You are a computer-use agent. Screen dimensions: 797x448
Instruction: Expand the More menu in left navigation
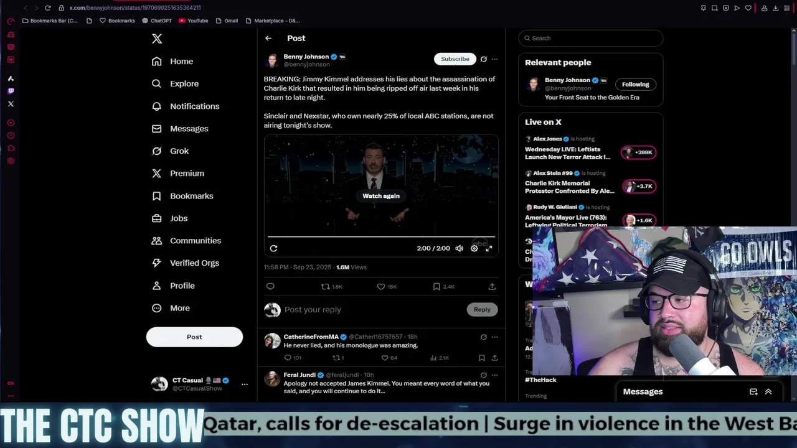tap(171, 308)
